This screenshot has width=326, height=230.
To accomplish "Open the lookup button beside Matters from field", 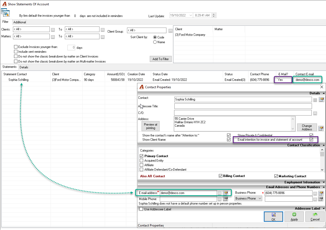I will click(x=53, y=37).
